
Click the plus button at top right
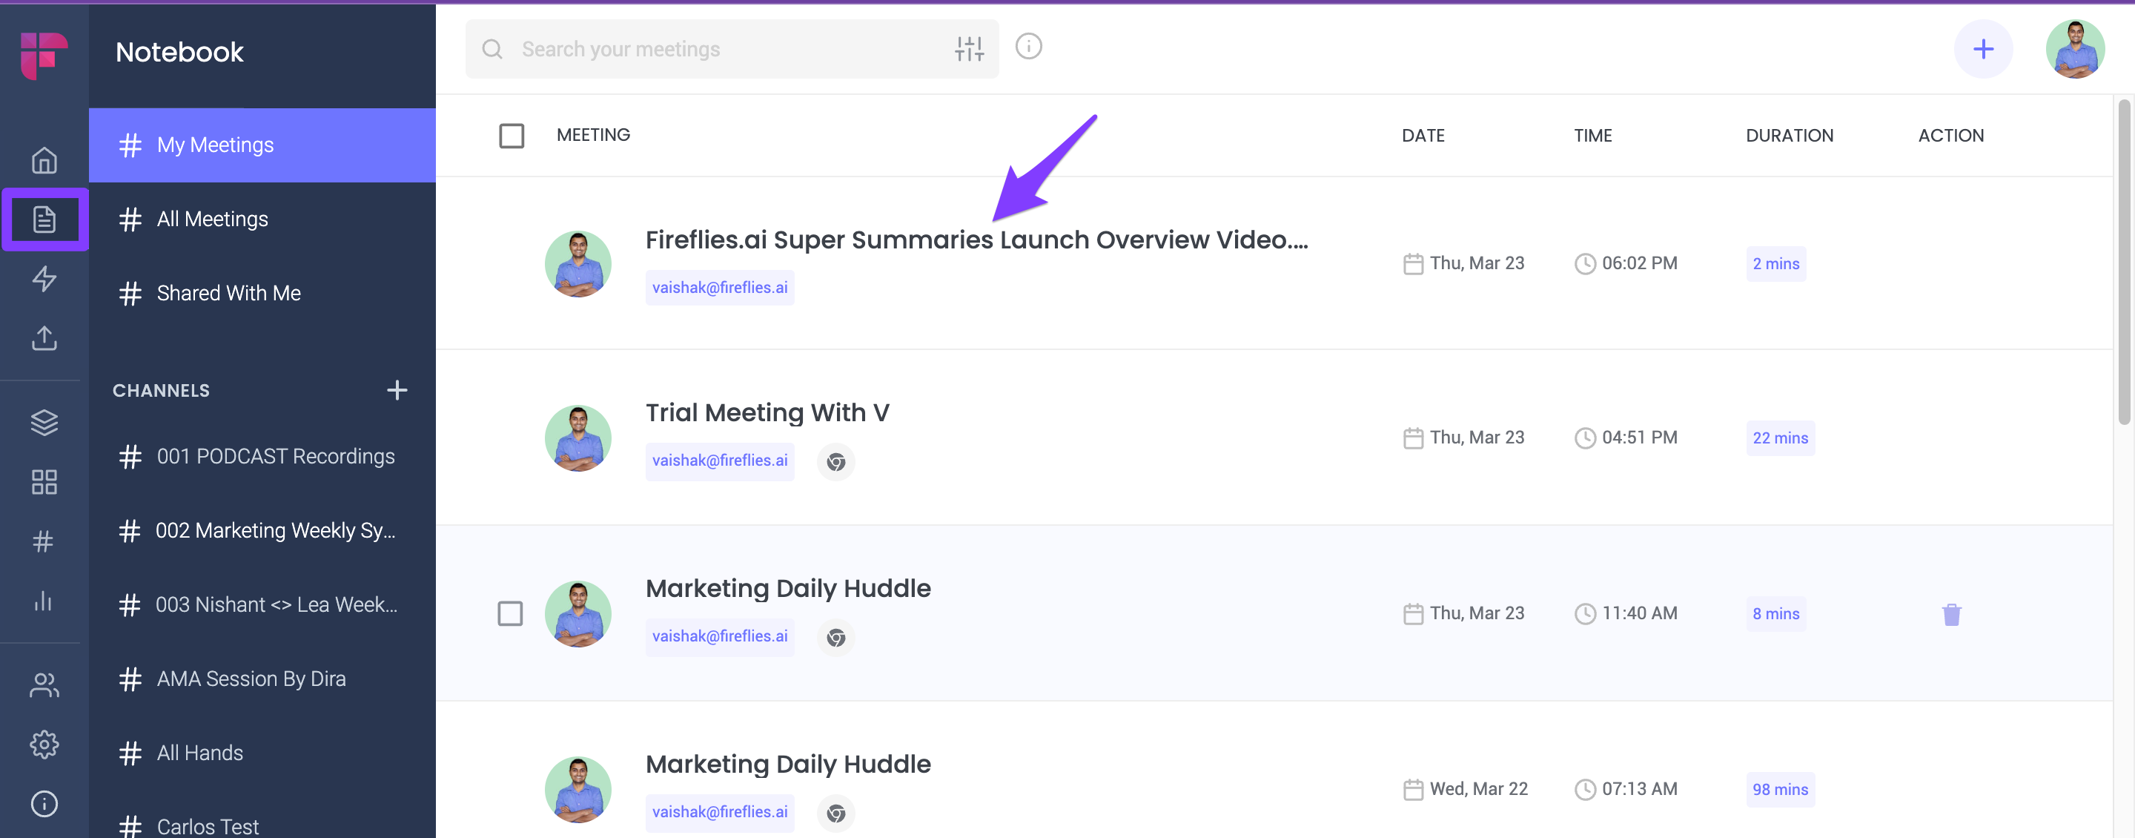point(1983,49)
